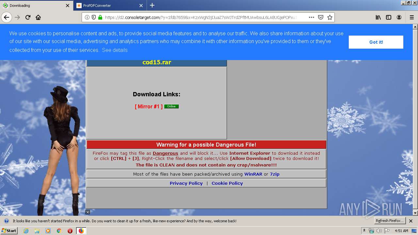The height and width of the screenshot is (235, 418).
Task: Switch to the ProPDFConverter tab
Action: [110, 5]
